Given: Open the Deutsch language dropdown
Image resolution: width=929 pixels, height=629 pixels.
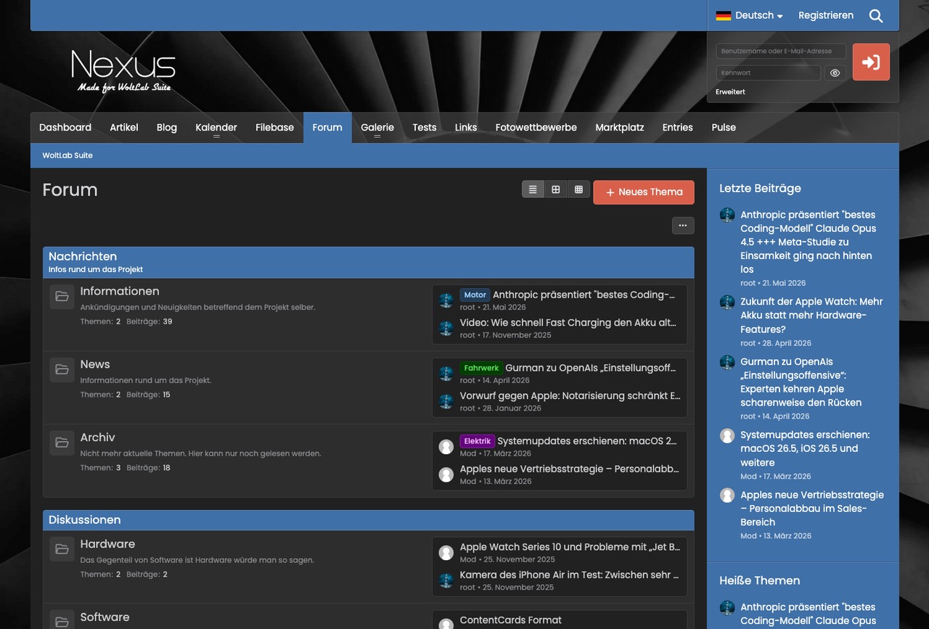Looking at the screenshot, I should (749, 15).
